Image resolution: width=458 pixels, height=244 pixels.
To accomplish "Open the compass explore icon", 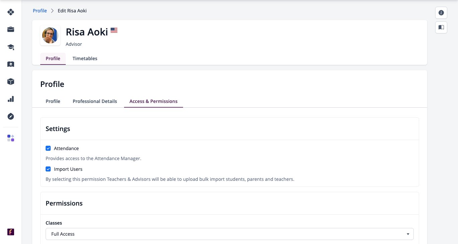I will click(x=11, y=116).
